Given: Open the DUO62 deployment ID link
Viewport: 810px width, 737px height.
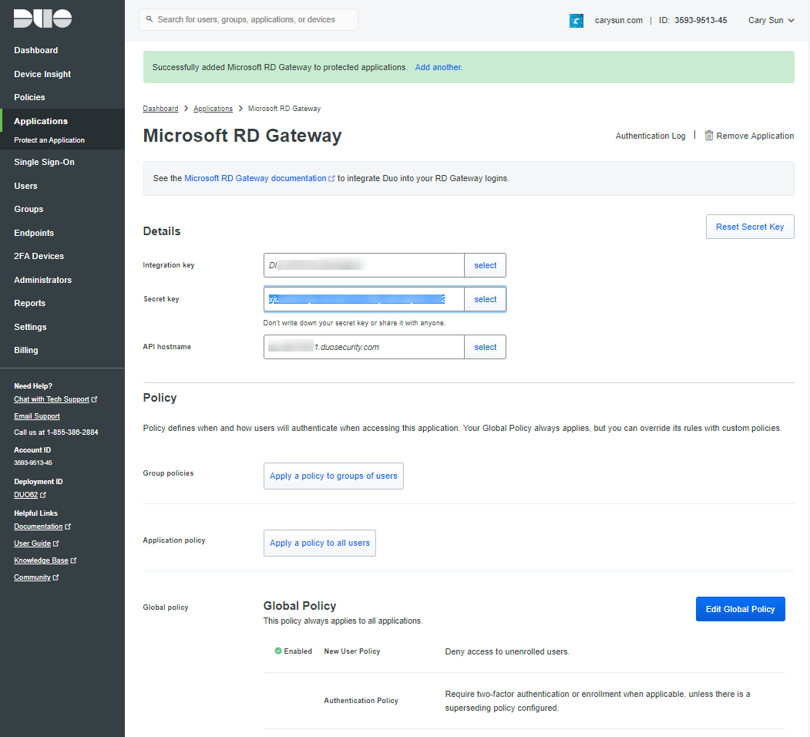Looking at the screenshot, I should tap(26, 495).
